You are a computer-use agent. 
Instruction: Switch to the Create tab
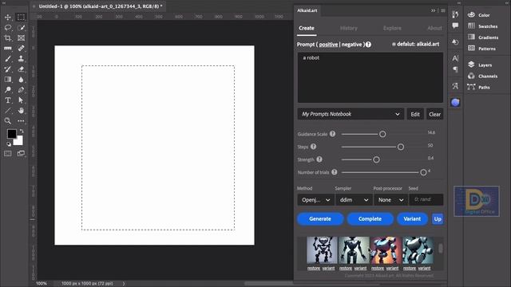(x=307, y=29)
